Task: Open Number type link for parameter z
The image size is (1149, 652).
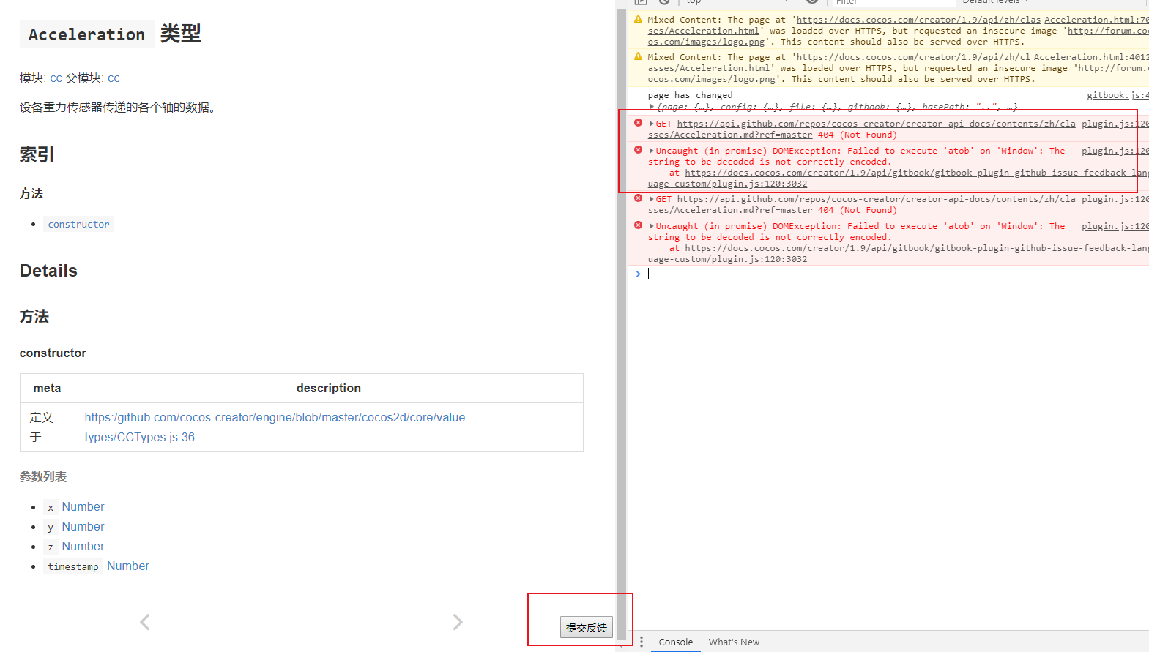Action: [83, 546]
